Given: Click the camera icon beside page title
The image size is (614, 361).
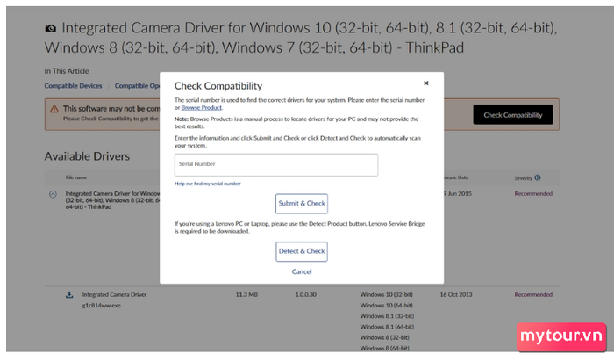Looking at the screenshot, I should tap(50, 28).
